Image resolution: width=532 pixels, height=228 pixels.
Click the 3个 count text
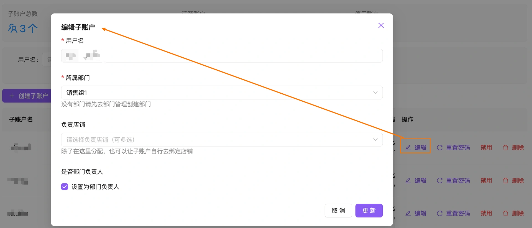click(29, 28)
